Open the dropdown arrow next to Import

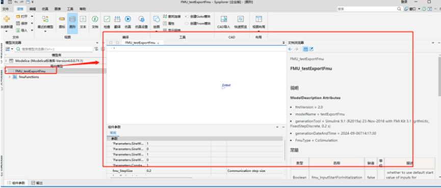coord(32,30)
